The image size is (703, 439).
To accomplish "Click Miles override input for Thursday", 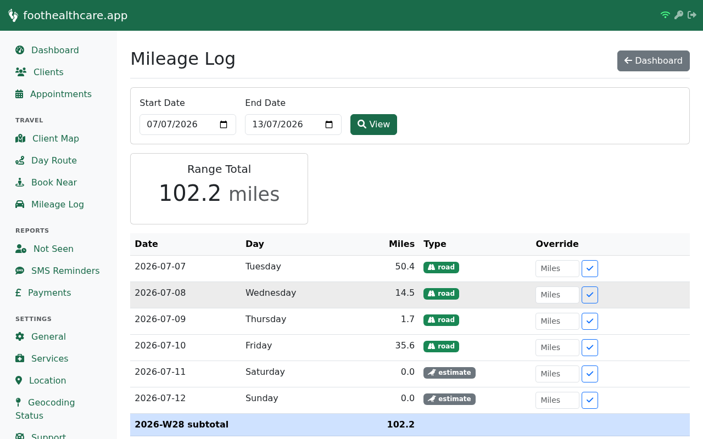I will coord(557,321).
